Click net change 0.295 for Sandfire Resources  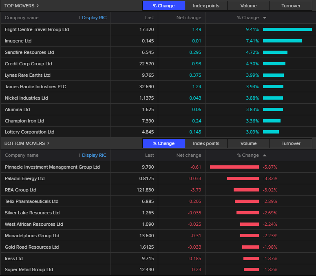click(x=195, y=52)
